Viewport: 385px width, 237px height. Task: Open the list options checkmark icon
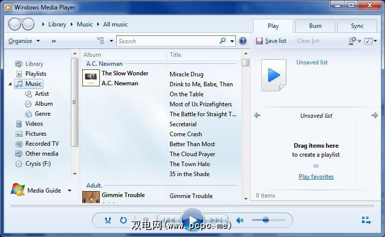point(369,41)
